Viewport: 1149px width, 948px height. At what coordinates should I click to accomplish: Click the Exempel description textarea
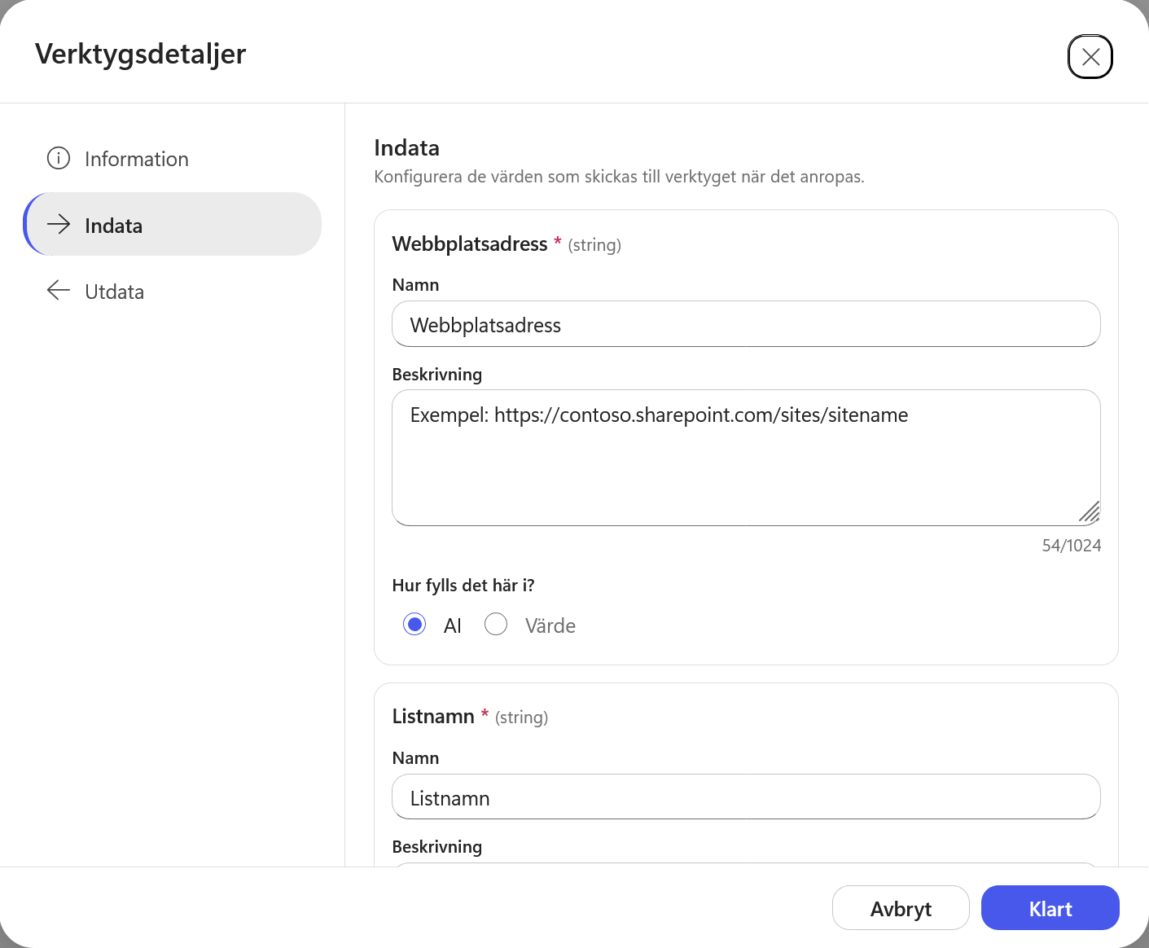tap(746, 458)
